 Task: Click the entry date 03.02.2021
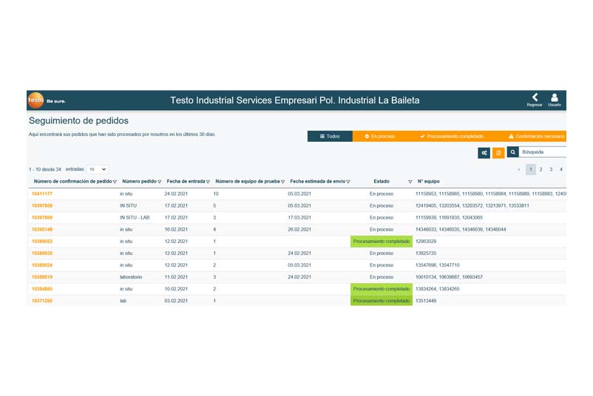coord(176,301)
